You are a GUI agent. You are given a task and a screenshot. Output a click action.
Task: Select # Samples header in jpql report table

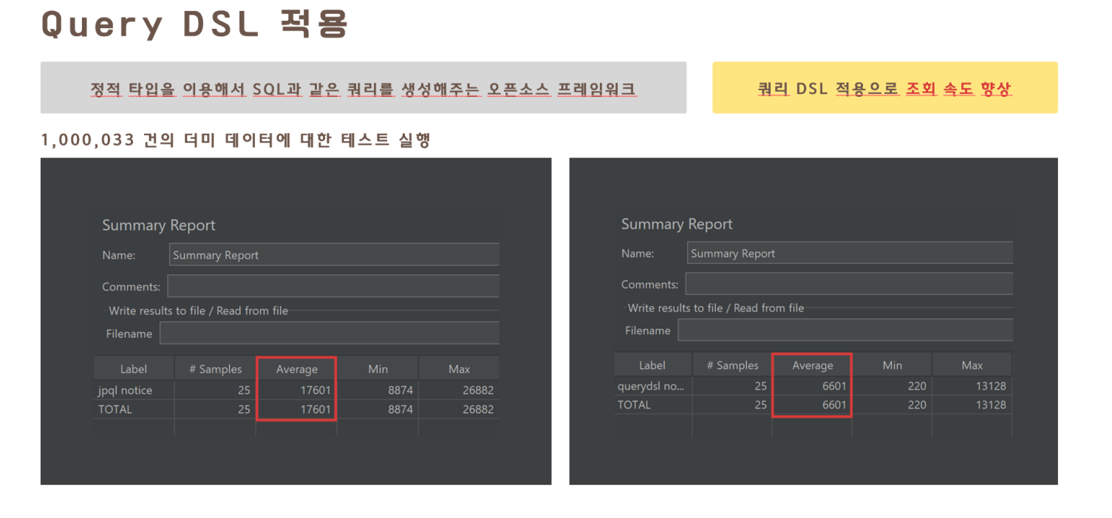point(215,369)
